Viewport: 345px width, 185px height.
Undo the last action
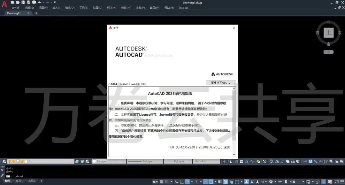tap(40, 3)
